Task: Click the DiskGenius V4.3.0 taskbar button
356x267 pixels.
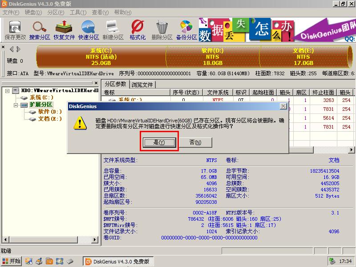Action: (x=118, y=261)
